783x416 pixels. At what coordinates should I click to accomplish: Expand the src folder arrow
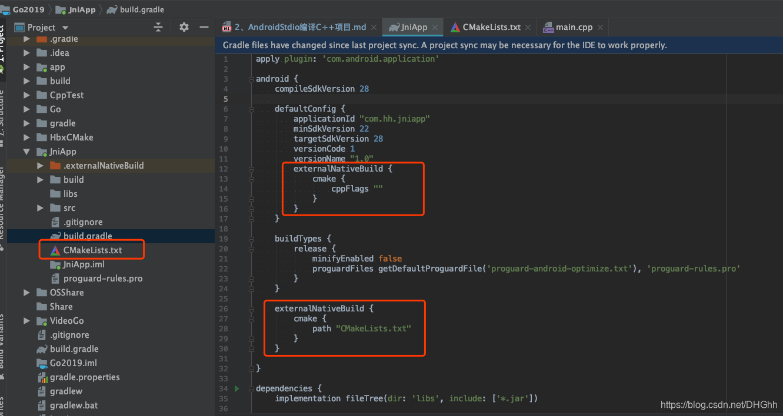(x=41, y=208)
